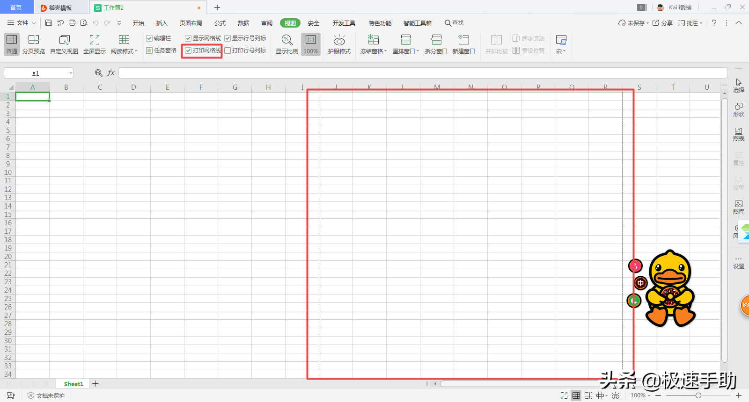Viewport: 749px width, 402px height.
Task: Open 设置 settings in right sidebar
Action: coord(738,263)
